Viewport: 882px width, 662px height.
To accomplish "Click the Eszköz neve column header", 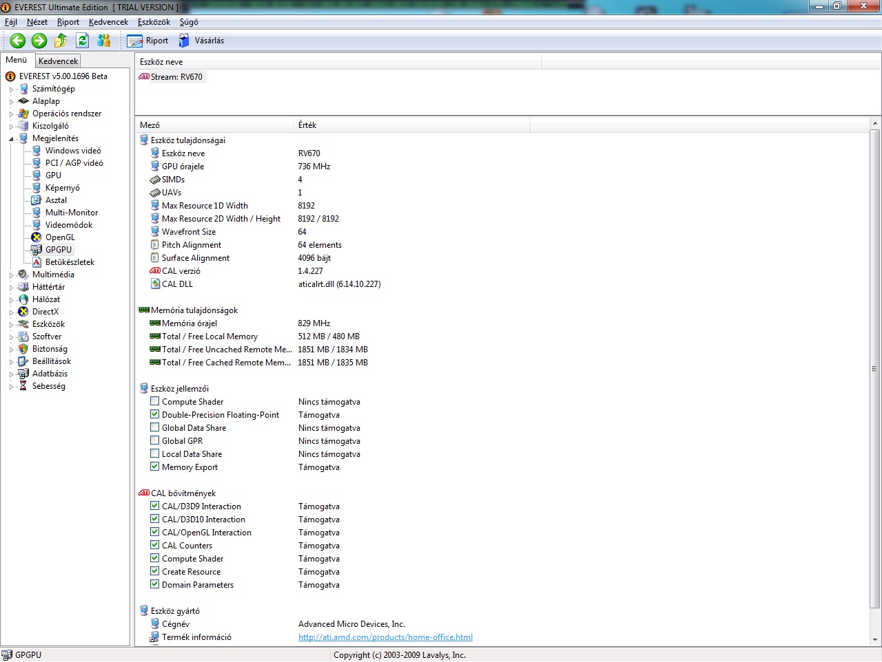I will tap(338, 62).
